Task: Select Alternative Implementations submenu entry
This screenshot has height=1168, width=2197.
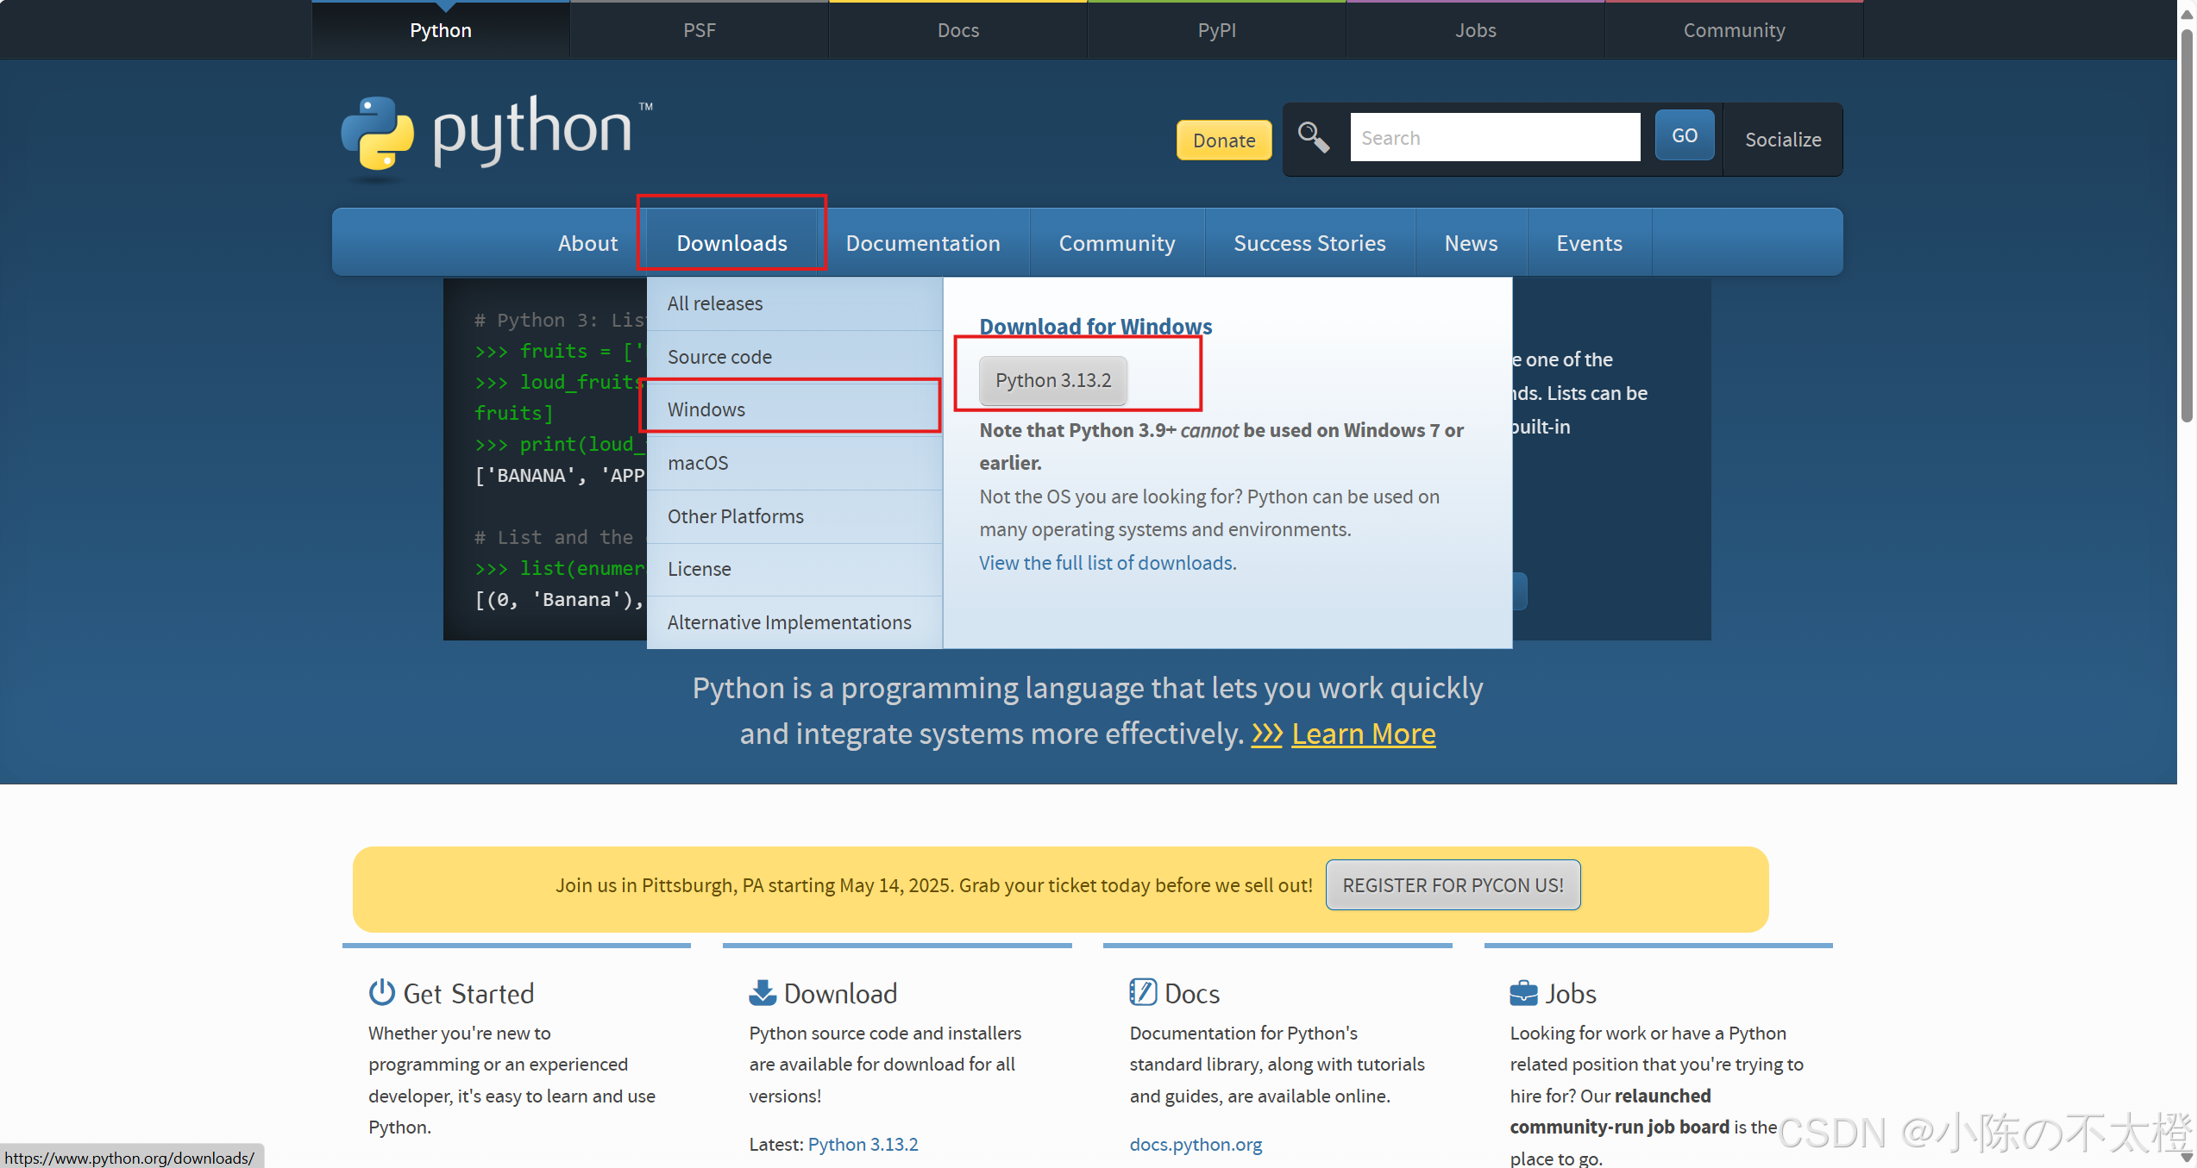Action: tap(794, 622)
